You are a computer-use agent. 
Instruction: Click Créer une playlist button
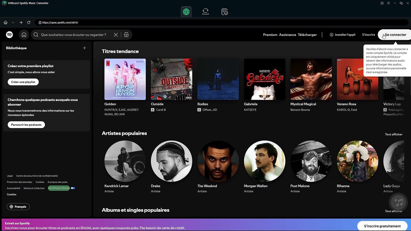tap(23, 82)
